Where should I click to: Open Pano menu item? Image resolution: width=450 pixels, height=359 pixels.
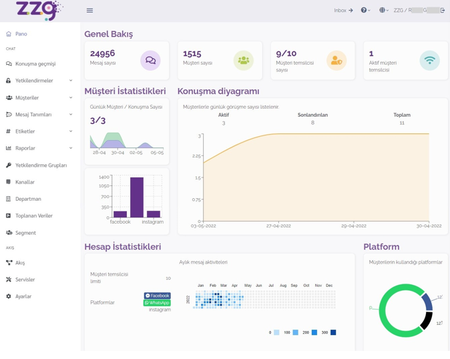pos(21,34)
